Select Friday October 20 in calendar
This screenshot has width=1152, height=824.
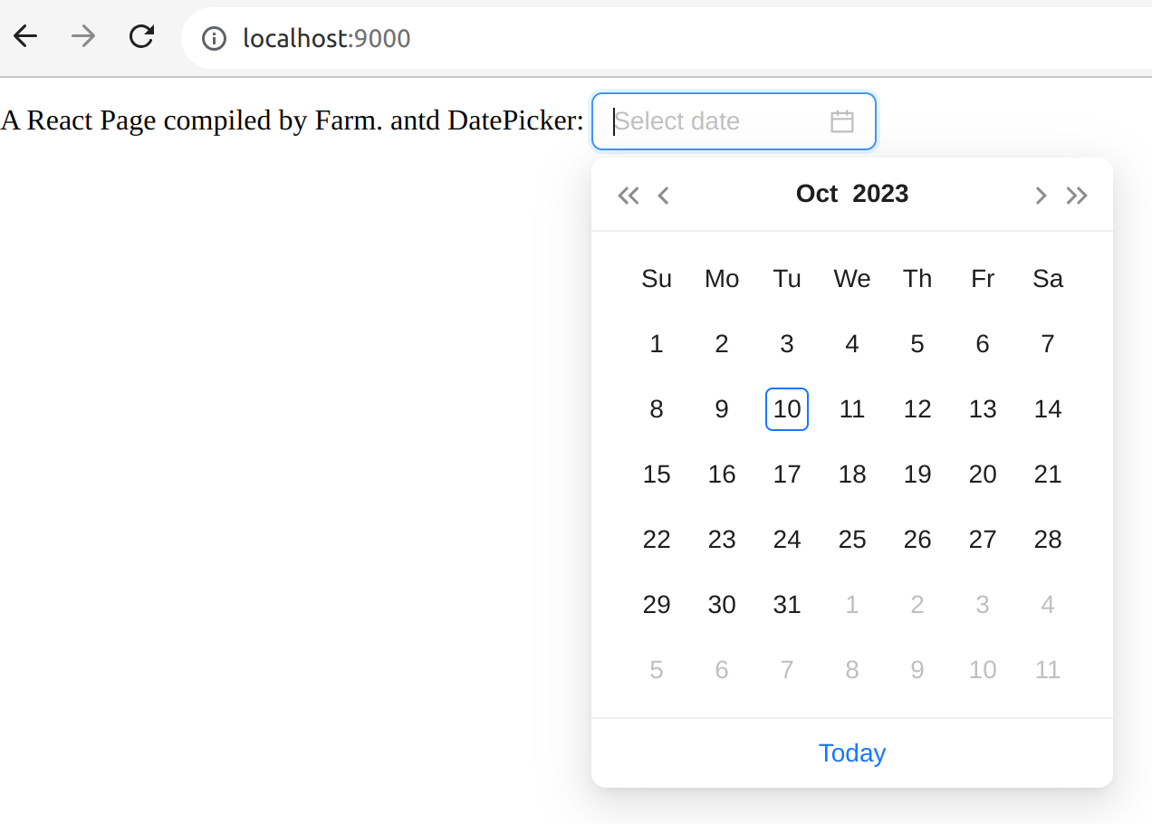(983, 474)
